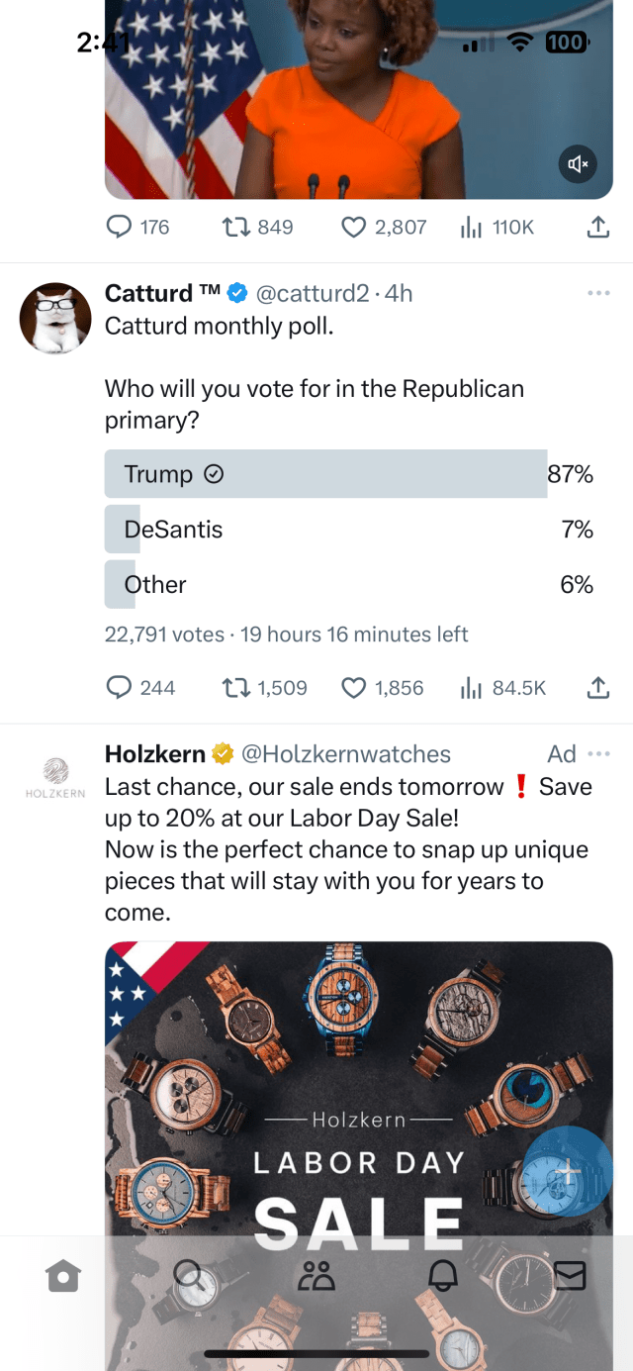The image size is (633, 1371).
Task: Switch to the Home feed
Action: click(x=63, y=1276)
